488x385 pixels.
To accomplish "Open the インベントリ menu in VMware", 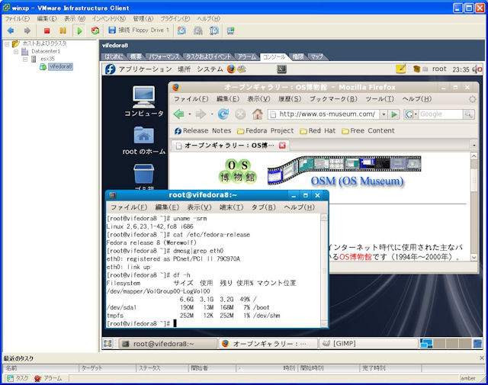I will (x=109, y=18).
